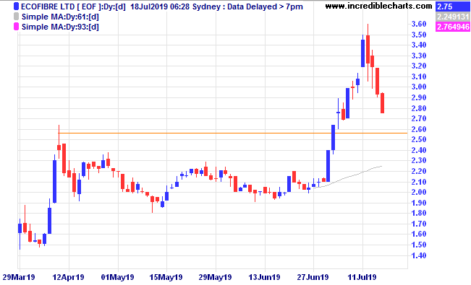Select the Simple MA:Dy:93:[d] legend label
The image size is (471, 285).
(x=60, y=27)
